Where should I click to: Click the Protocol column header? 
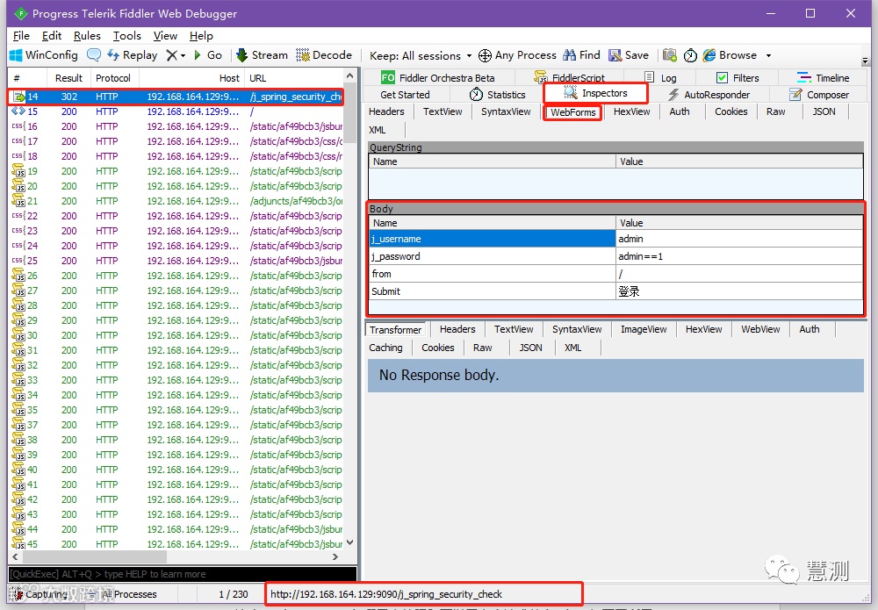coord(113,78)
